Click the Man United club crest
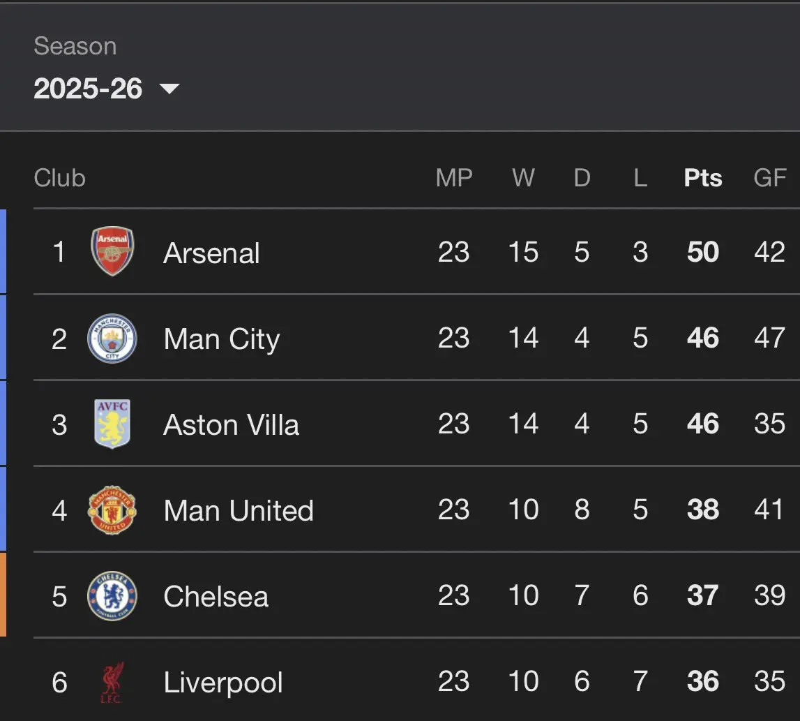This screenshot has width=800, height=721. [x=112, y=510]
